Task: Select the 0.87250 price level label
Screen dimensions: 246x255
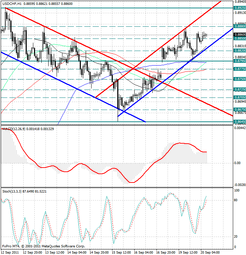Action: click(x=240, y=90)
